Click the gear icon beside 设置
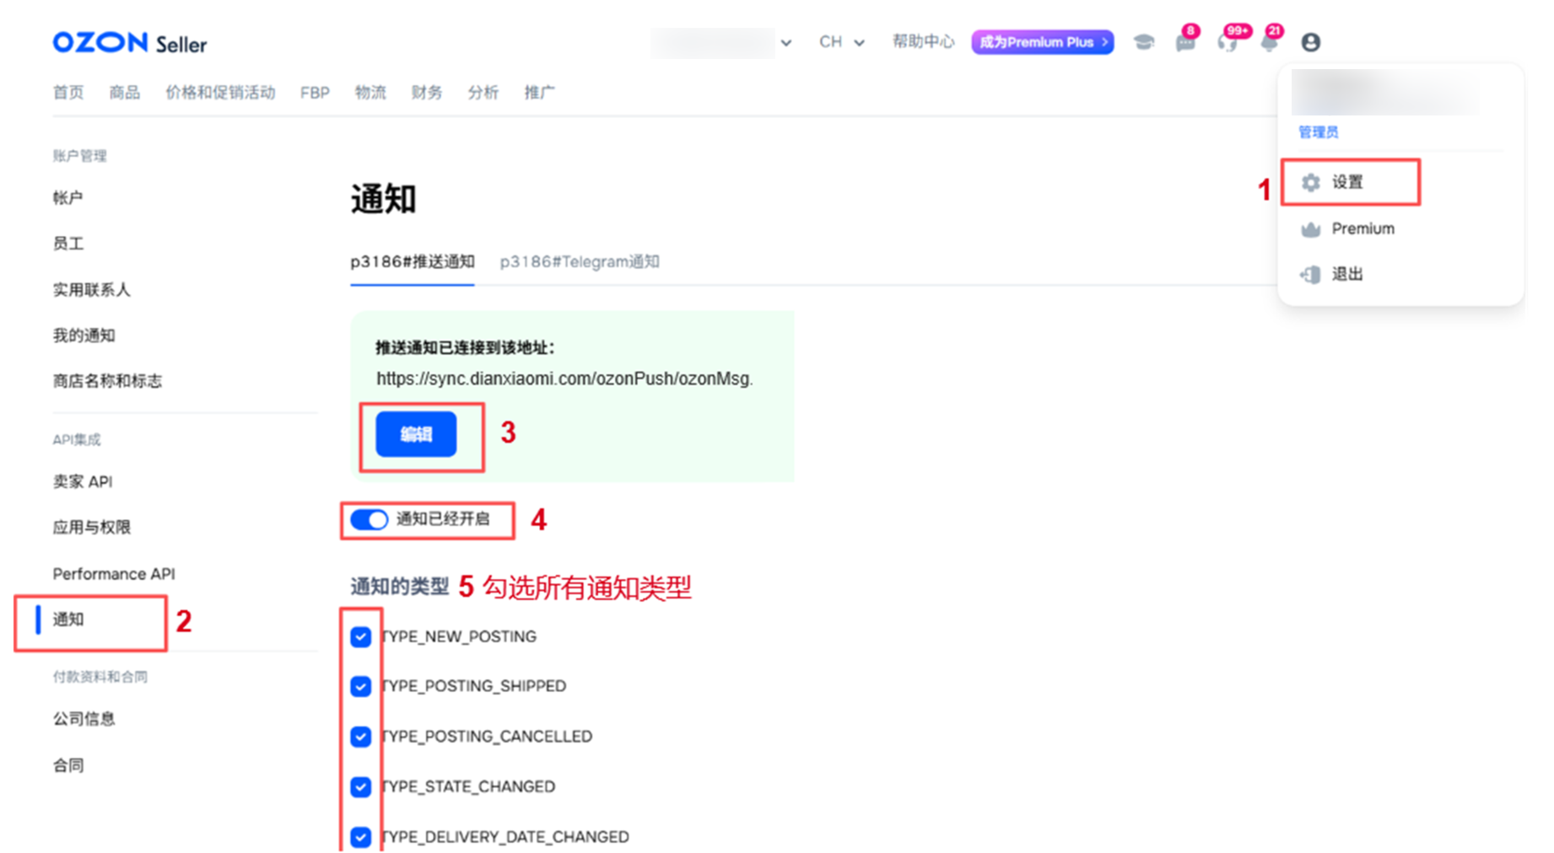Image resolution: width=1554 pixels, height=853 pixels. pyautogui.click(x=1310, y=182)
